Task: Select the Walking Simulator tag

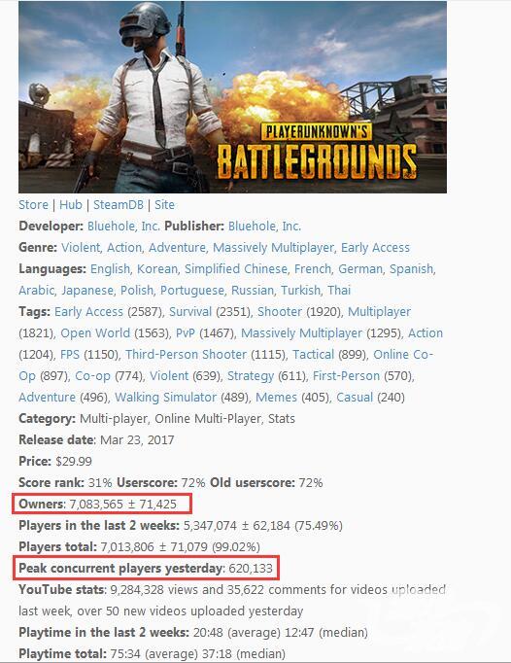Action: click(x=165, y=397)
